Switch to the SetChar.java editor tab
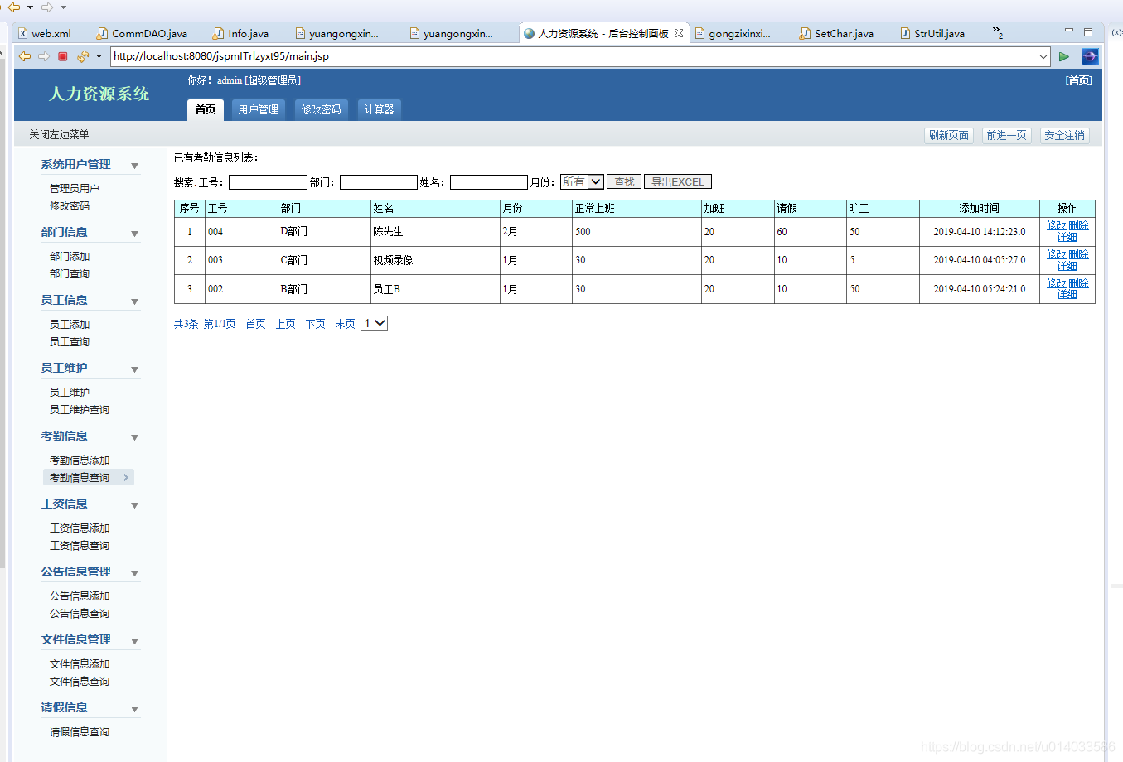 (x=837, y=33)
